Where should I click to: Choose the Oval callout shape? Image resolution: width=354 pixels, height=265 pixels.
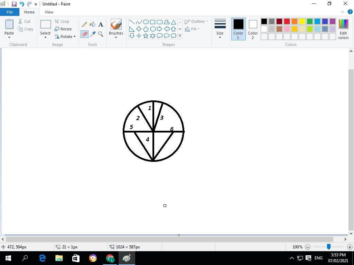point(167,36)
